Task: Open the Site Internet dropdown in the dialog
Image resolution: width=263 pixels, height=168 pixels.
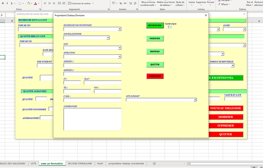Action: pos(195,100)
